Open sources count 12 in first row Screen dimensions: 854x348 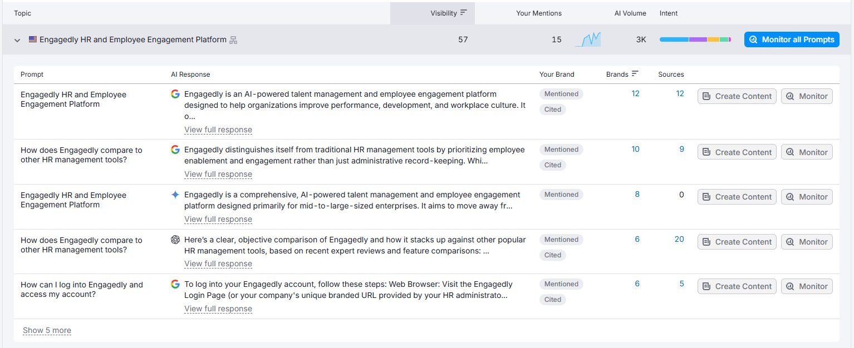[680, 93]
